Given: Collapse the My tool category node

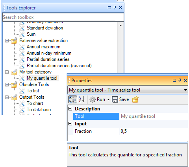Looking at the screenshot, I should click(x=7, y=72).
